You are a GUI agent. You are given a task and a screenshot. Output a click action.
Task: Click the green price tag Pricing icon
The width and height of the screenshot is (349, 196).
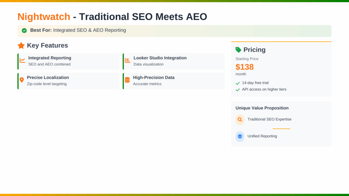239,50
